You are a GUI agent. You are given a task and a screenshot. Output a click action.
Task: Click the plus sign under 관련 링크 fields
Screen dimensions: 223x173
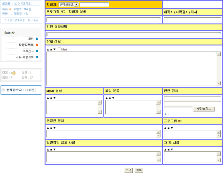click(165, 114)
